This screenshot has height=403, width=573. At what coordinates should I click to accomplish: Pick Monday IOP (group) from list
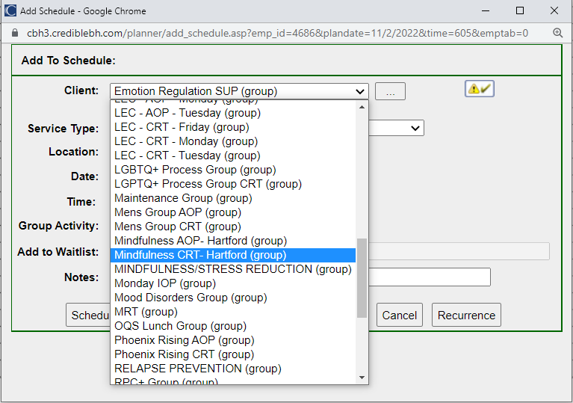click(x=165, y=283)
